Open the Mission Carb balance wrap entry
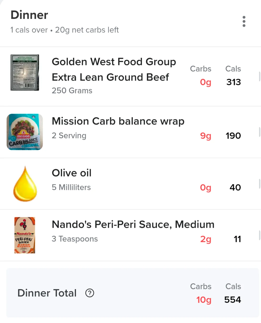This screenshot has width=261, height=323. (x=130, y=132)
